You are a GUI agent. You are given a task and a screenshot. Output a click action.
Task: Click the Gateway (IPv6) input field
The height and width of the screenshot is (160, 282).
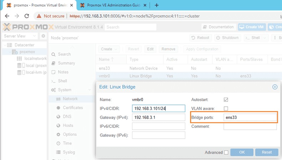pos(158,135)
